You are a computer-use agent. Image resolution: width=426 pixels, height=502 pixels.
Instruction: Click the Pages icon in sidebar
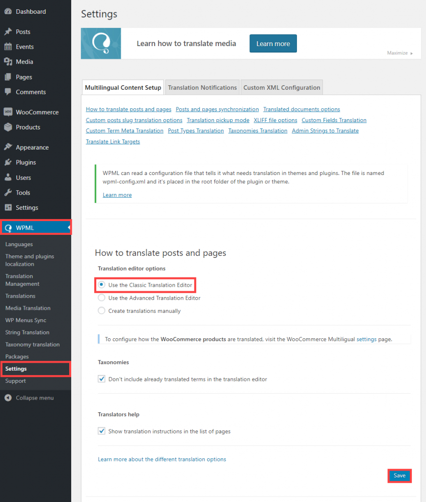click(x=8, y=77)
